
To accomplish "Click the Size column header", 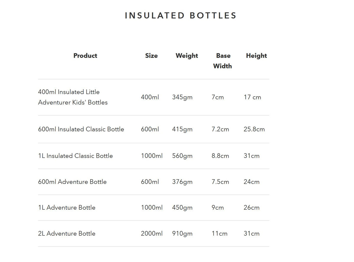I will [151, 56].
